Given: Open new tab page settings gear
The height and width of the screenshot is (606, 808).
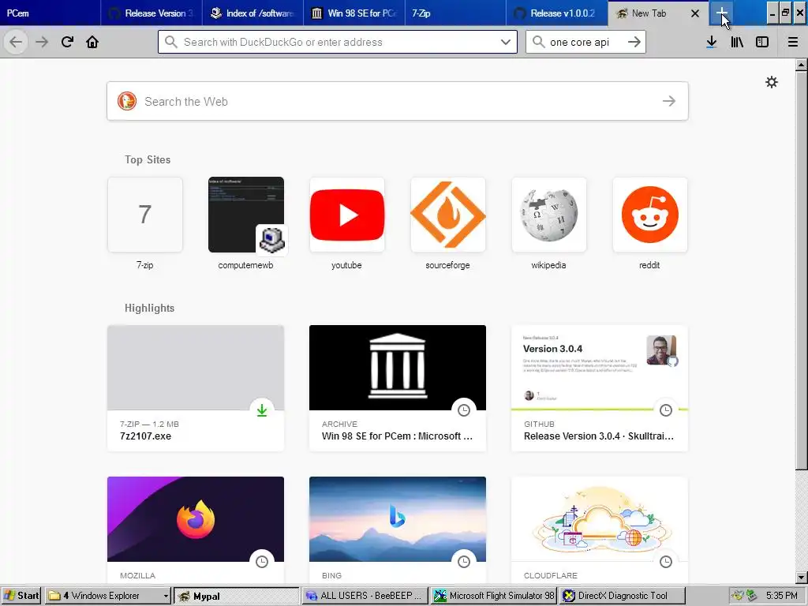Looking at the screenshot, I should click(x=772, y=82).
